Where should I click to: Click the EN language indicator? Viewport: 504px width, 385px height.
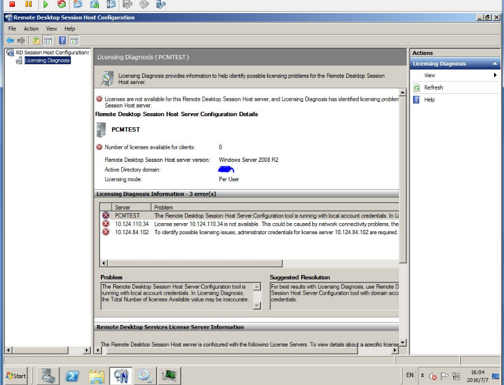pos(410,375)
